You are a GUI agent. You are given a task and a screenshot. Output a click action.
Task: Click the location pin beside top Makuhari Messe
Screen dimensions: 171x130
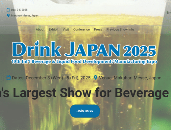click(8, 15)
